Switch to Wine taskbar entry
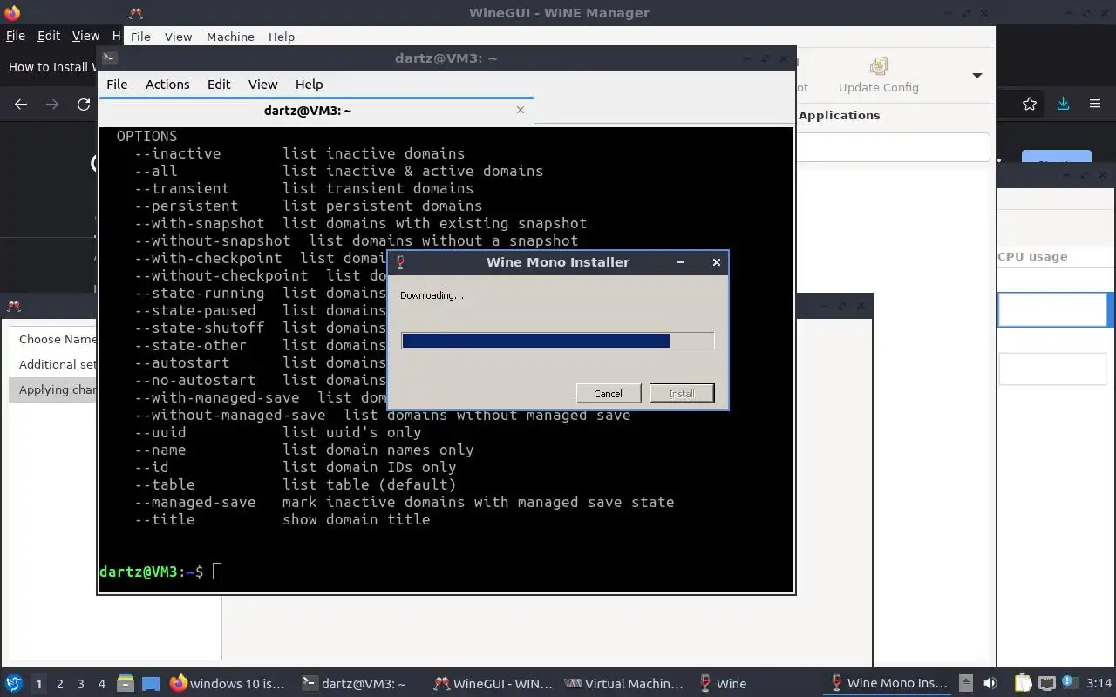This screenshot has height=697, width=1116. click(722, 684)
